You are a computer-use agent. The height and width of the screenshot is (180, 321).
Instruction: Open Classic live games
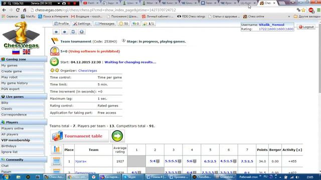pyautogui.click(x=22, y=109)
